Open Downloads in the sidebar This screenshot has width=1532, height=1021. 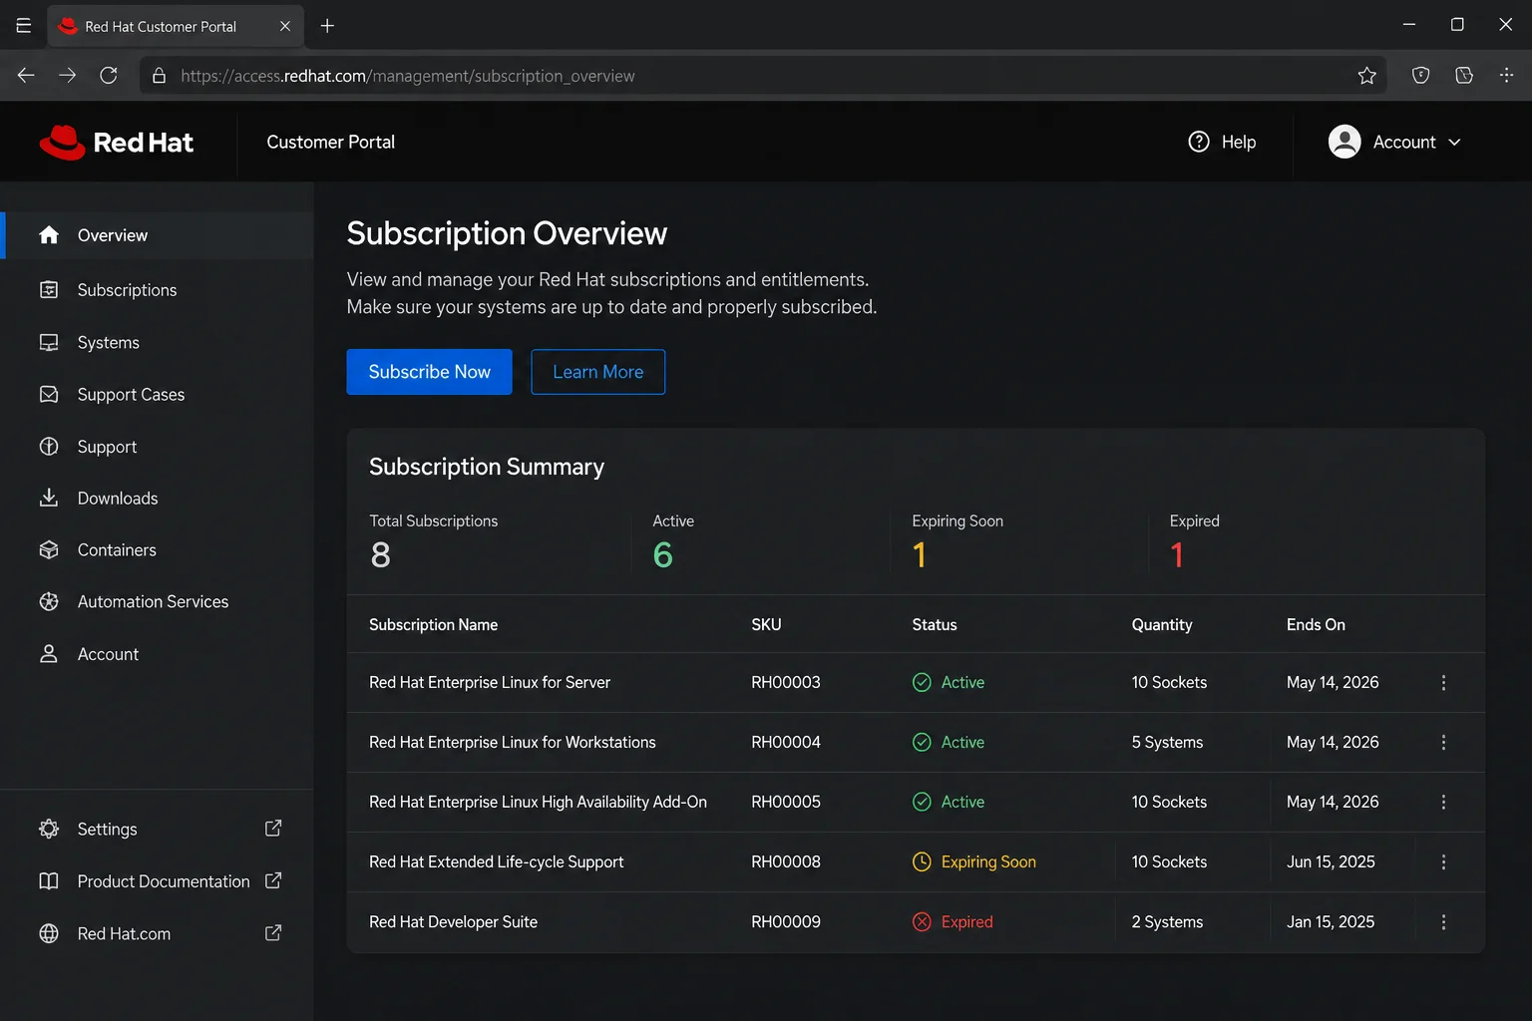click(159, 498)
